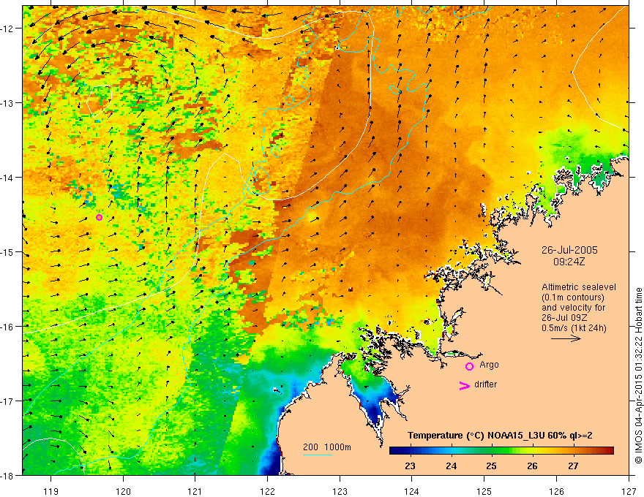Click the '0.5m/s (1kt 24h)' scale text
The height and width of the screenshot is (497, 644).
coord(574,328)
